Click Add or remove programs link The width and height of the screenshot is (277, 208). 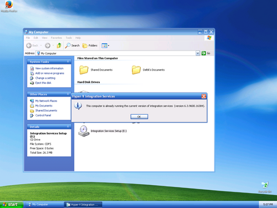pos(50,73)
